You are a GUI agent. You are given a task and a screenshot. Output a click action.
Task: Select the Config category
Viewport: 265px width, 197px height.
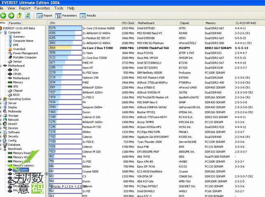[x=12, y=140]
